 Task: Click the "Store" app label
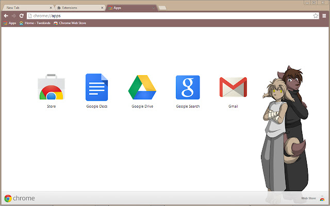click(52, 107)
